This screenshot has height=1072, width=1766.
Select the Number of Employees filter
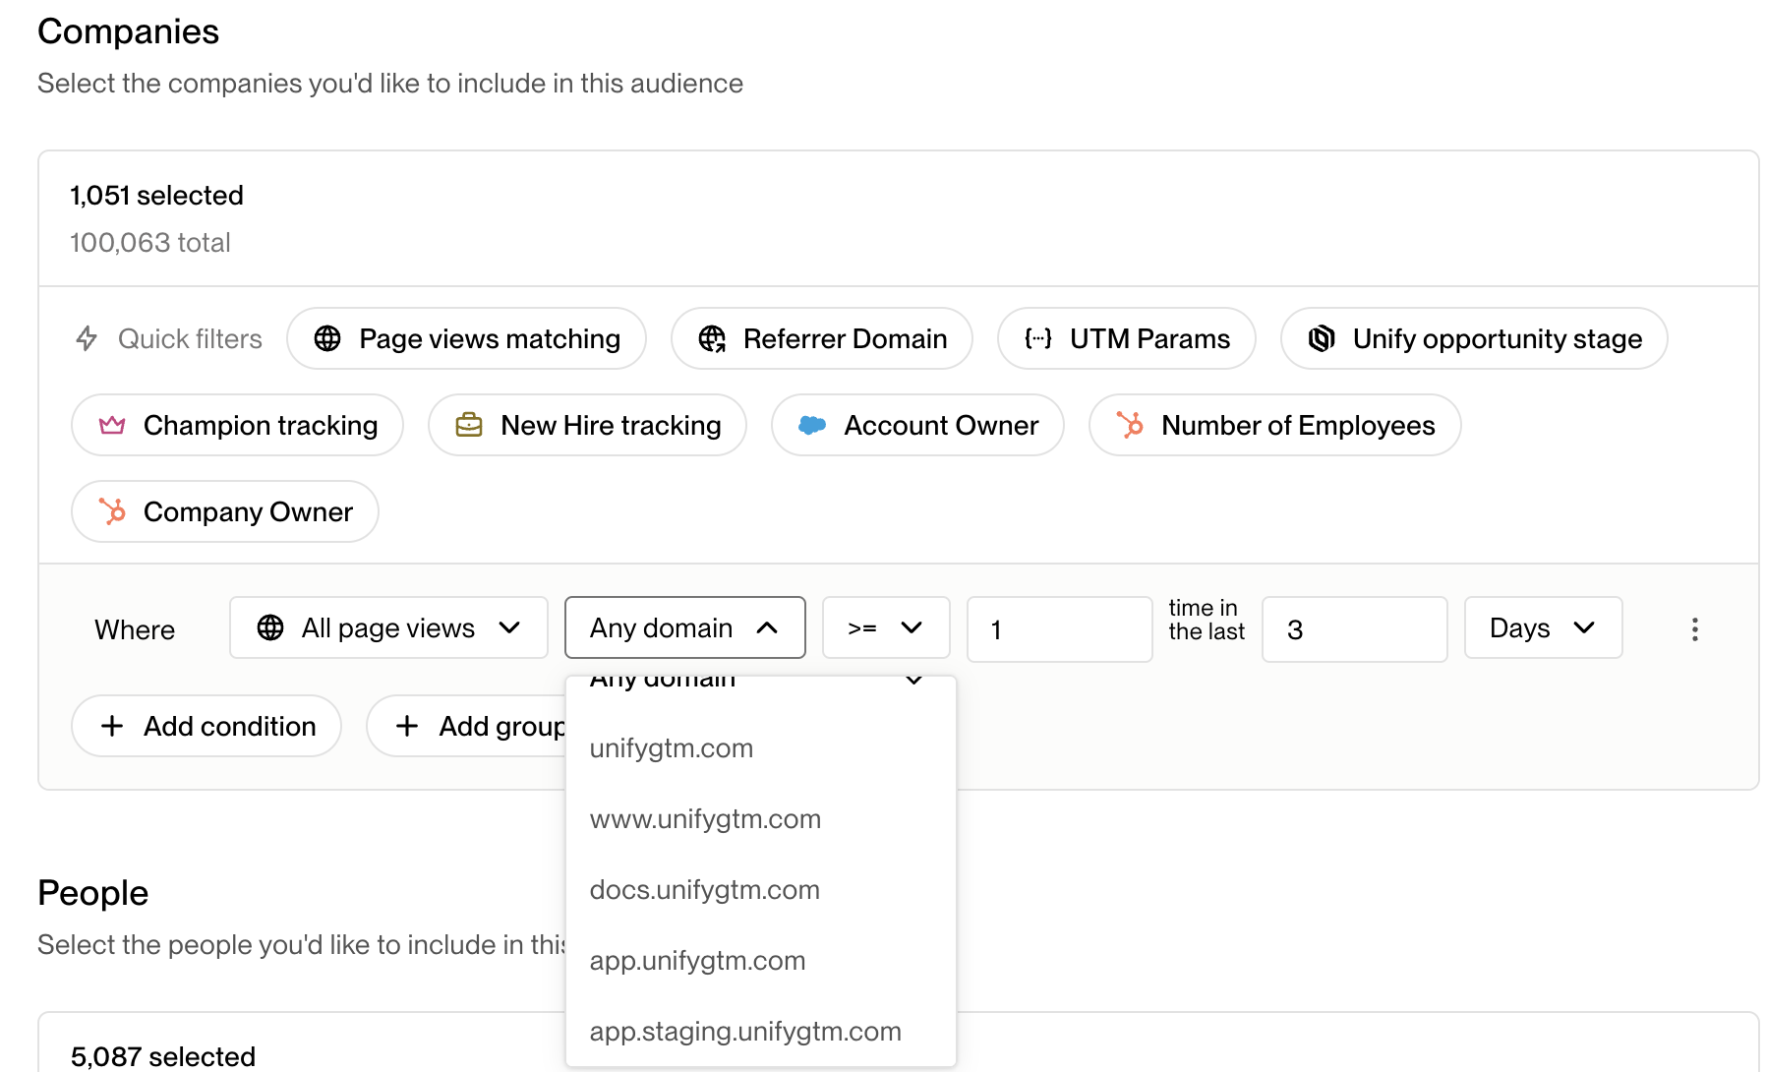click(x=1274, y=425)
